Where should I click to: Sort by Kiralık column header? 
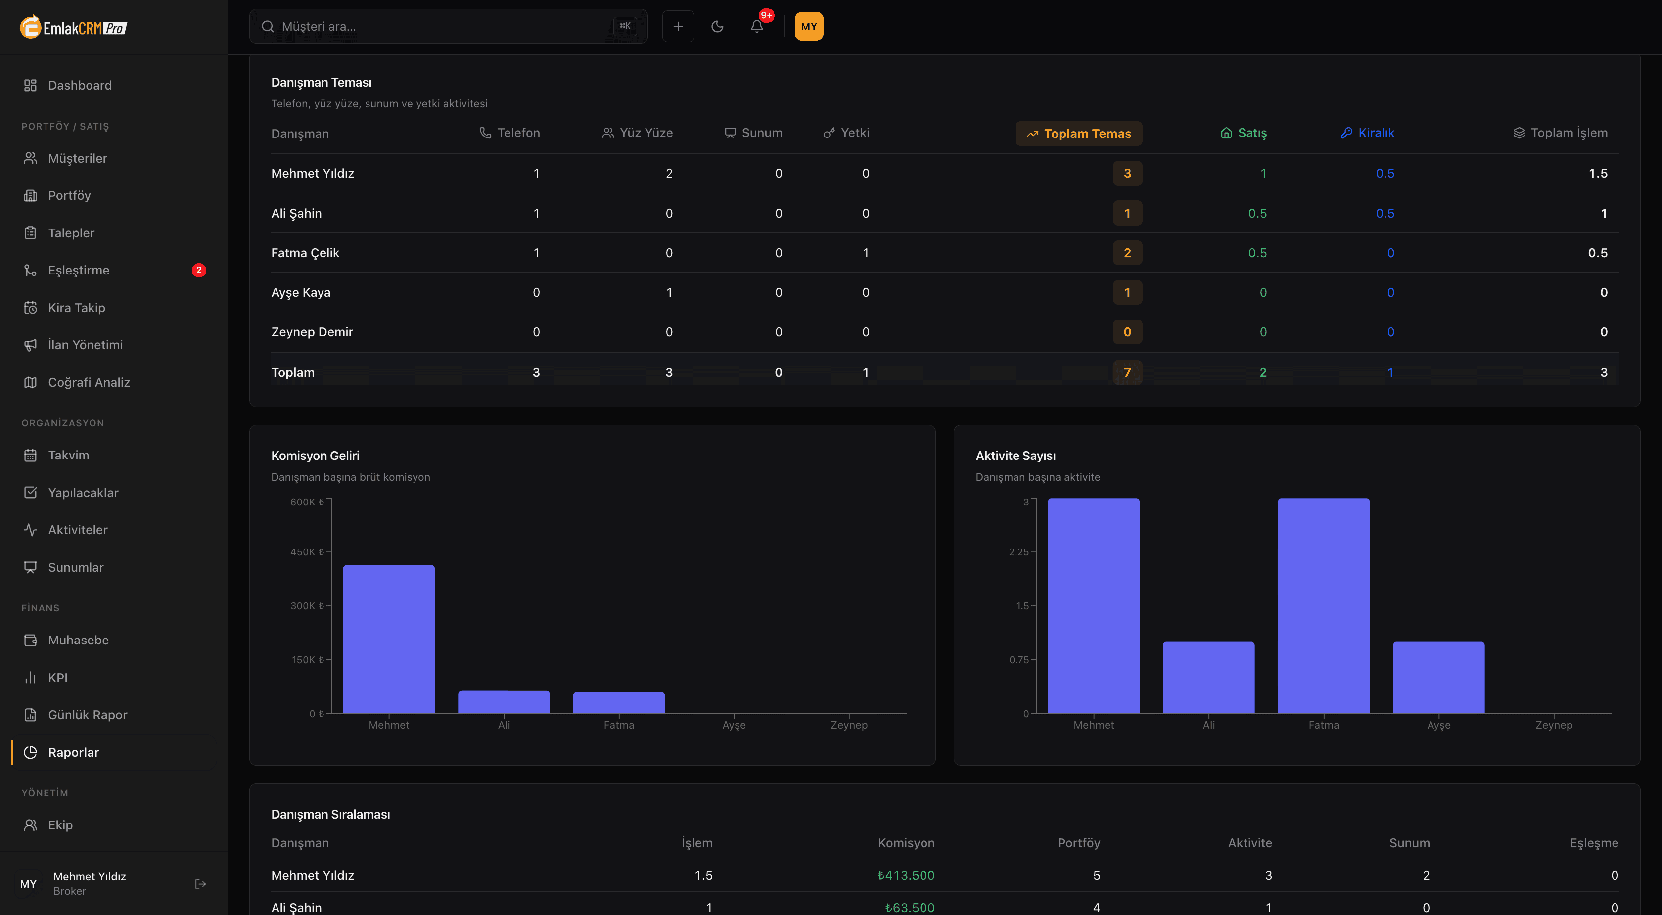pos(1367,133)
